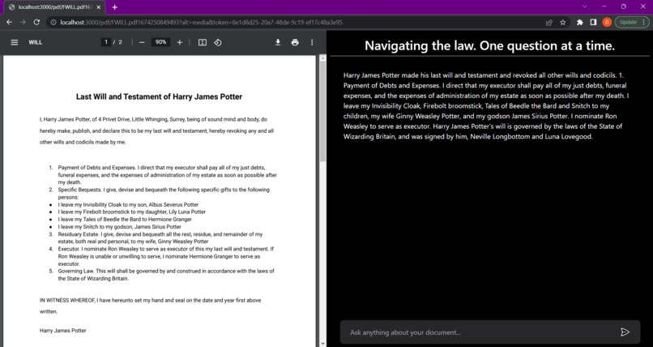Click the Snitch to my godson line

pos(120,227)
